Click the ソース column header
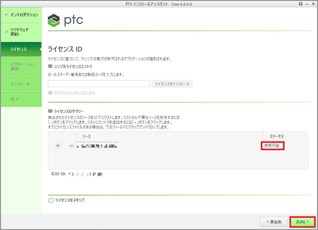This screenshot has width=318, height=230. 169,136
